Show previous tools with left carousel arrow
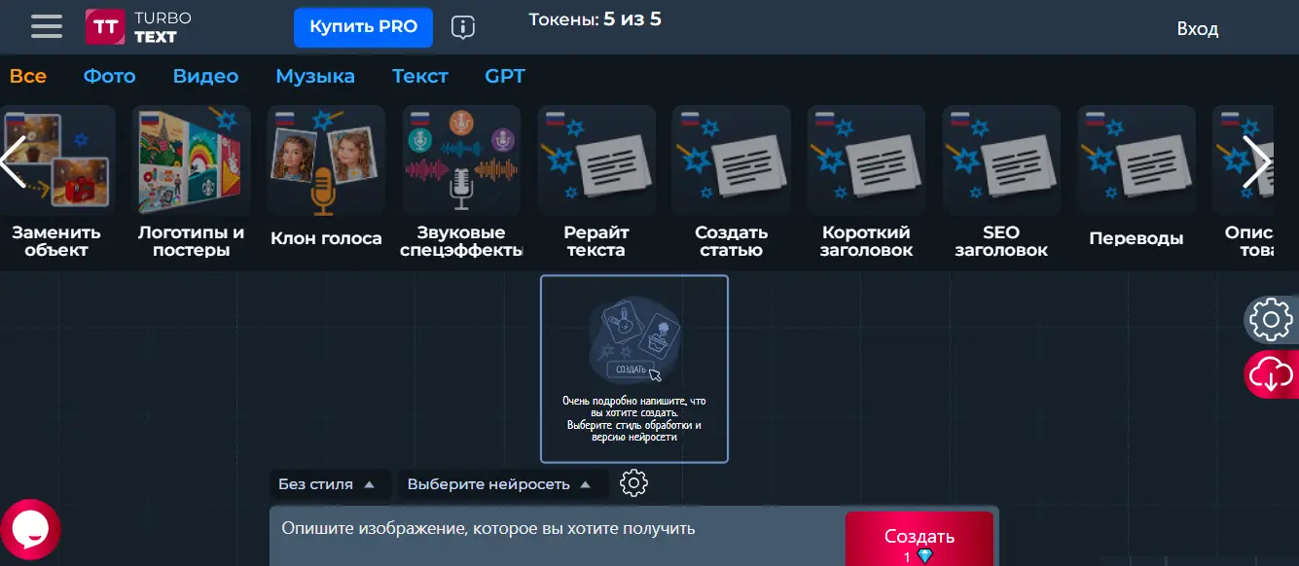The height and width of the screenshot is (566, 1299). pyautogui.click(x=13, y=161)
